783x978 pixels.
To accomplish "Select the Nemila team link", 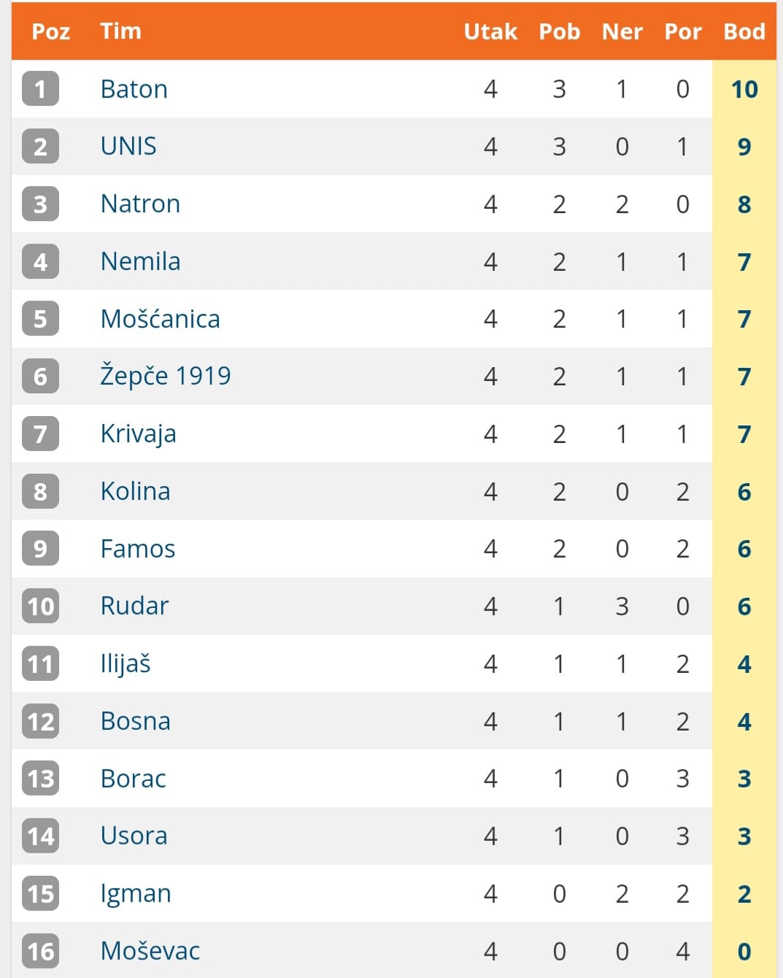I will (x=140, y=261).
